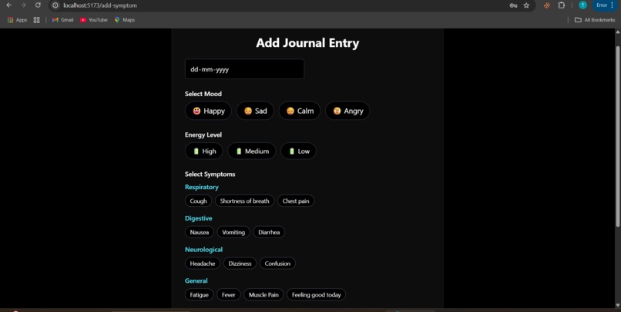Image resolution: width=621 pixels, height=312 pixels.
Task: Click the dd-mm-yyyy date field
Action: (x=244, y=69)
